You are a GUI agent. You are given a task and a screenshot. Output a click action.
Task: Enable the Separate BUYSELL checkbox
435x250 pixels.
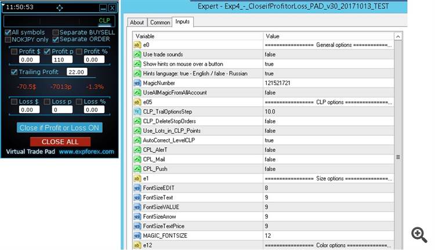tap(56, 32)
